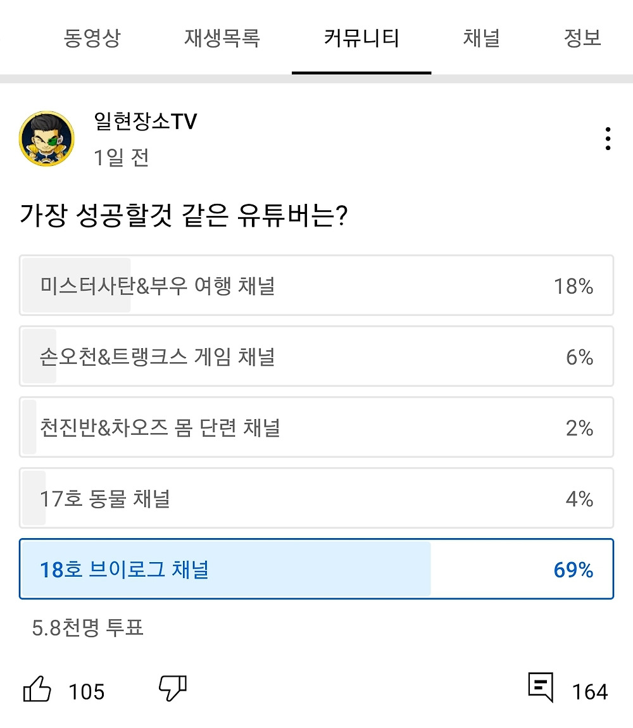Tap the thumbs-down dislike icon
This screenshot has height=728, width=633.
172,688
